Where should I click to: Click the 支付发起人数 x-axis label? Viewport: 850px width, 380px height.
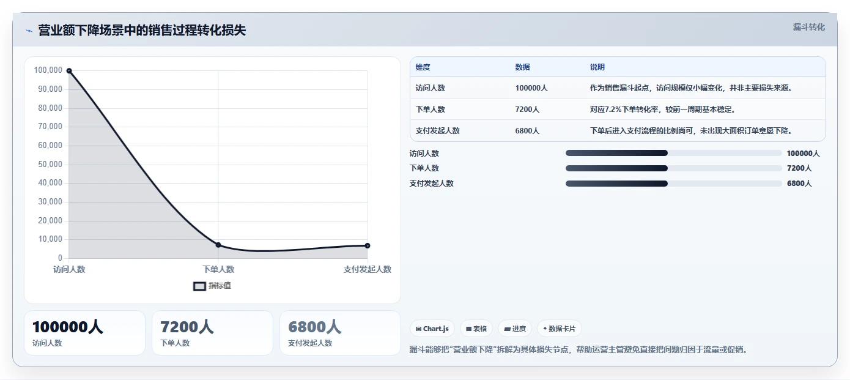click(x=368, y=269)
